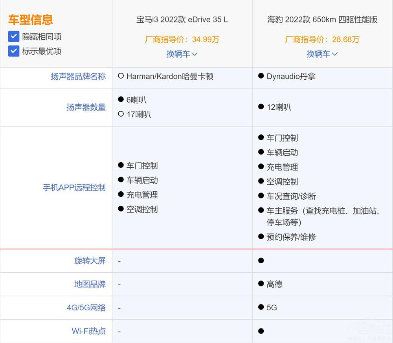The image size is (393, 343).
Task: Click the 扬声器品牌名称 row label
Action: (x=78, y=77)
